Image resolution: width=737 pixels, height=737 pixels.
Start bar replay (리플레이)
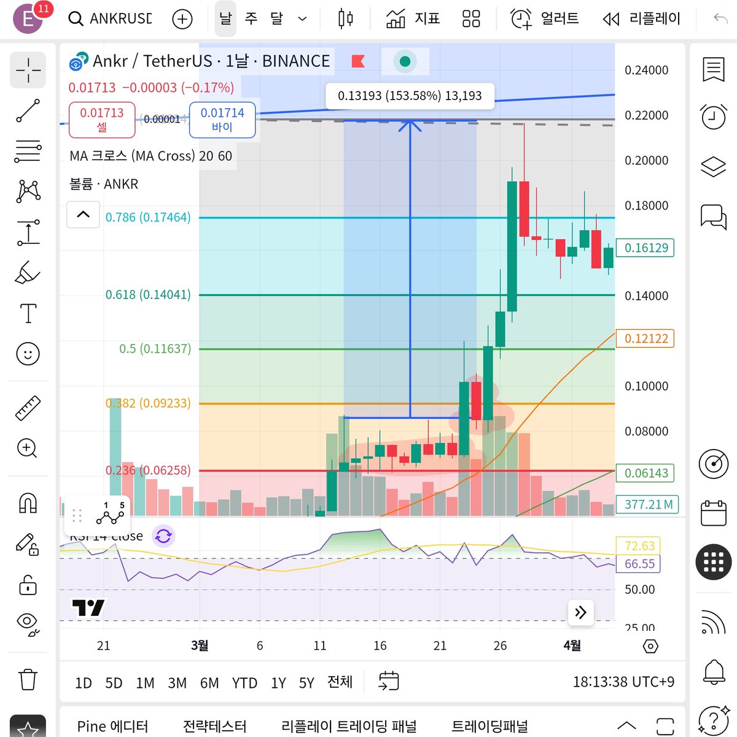pos(642,19)
